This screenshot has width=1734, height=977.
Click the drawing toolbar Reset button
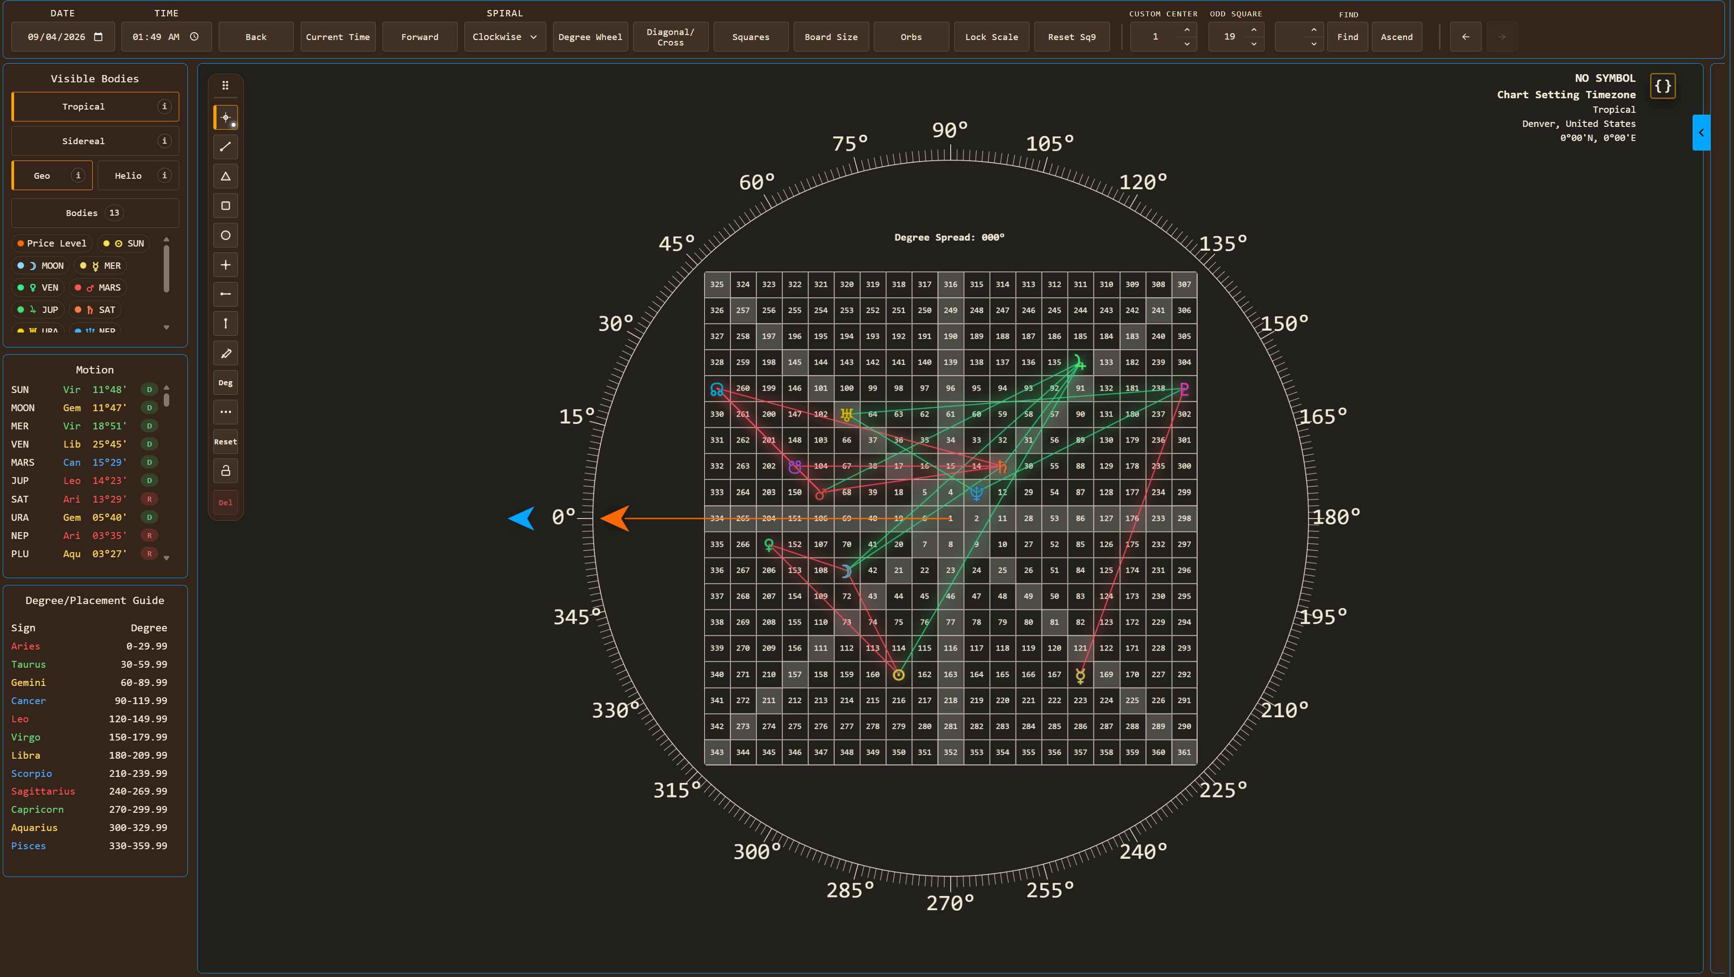click(226, 441)
